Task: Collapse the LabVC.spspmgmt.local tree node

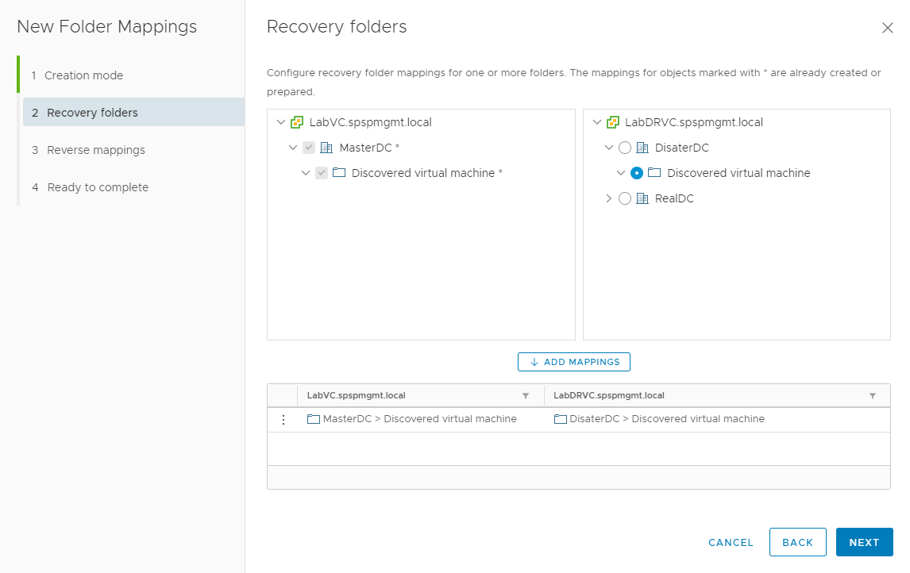Action: [280, 122]
